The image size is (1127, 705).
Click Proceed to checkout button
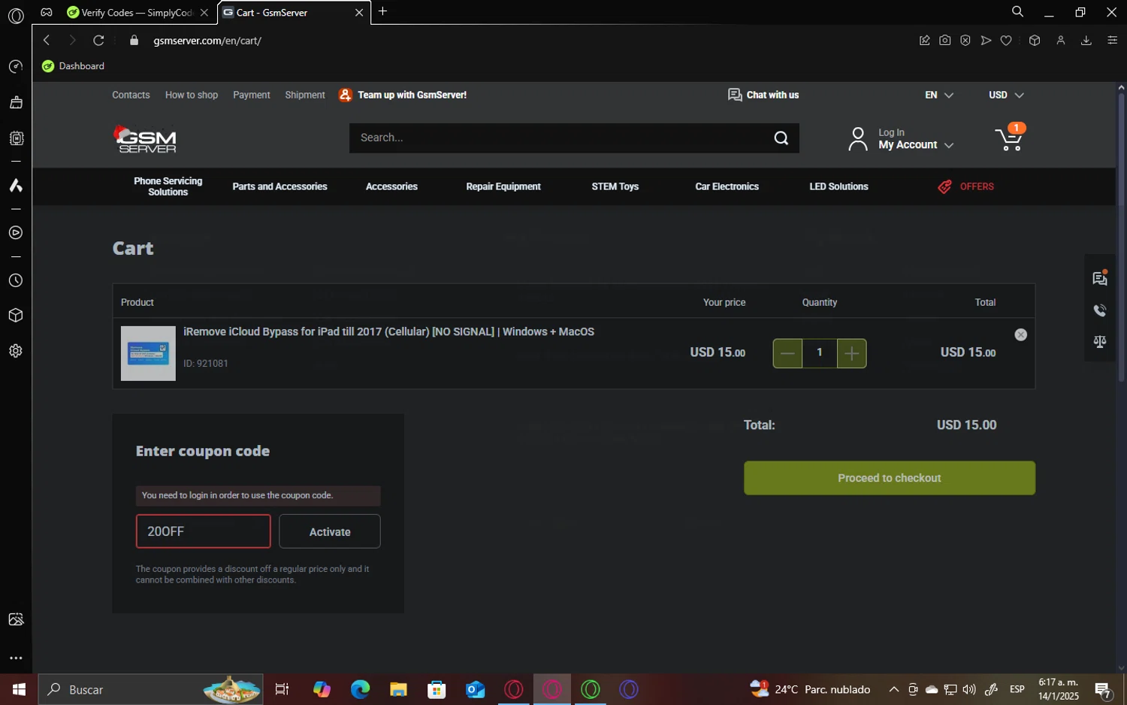click(x=890, y=478)
